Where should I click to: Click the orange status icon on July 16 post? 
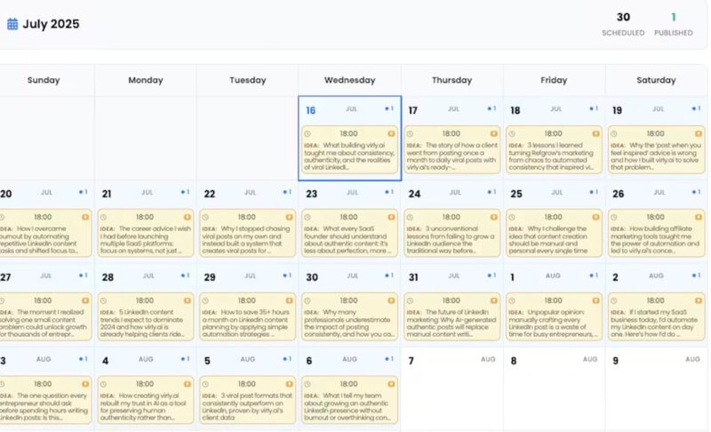pos(391,133)
